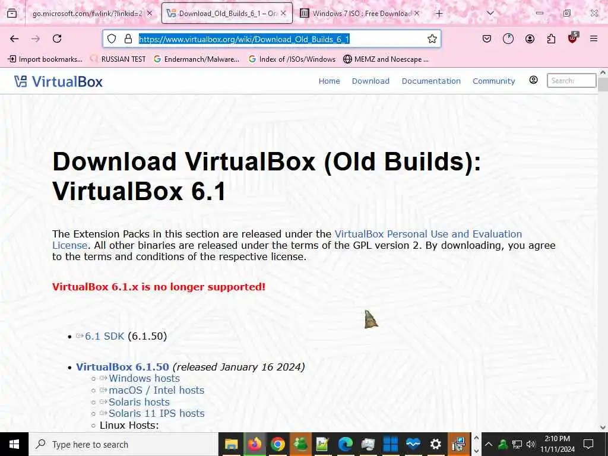Open the Community nav link

493,81
